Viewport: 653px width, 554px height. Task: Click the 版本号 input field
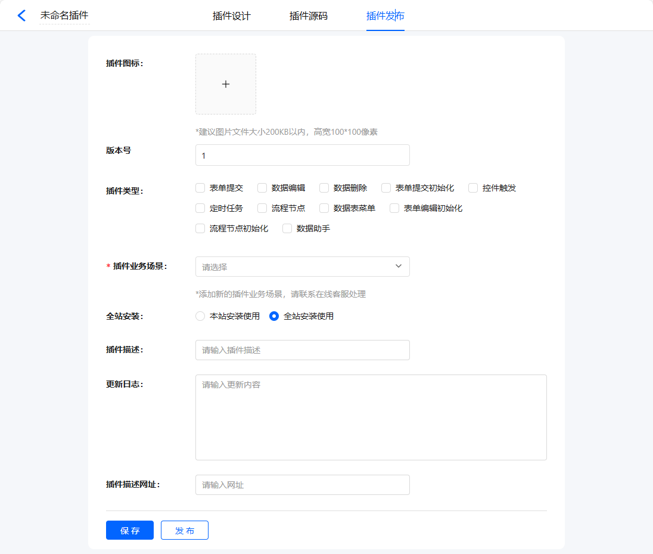click(302, 155)
